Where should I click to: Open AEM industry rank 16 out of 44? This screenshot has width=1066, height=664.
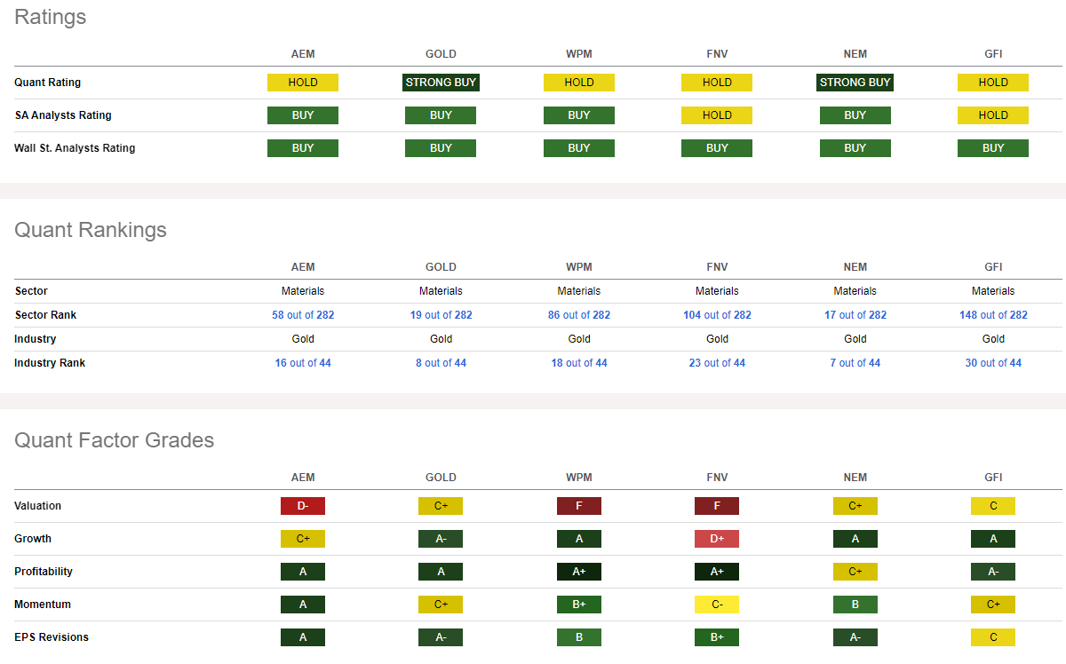[x=303, y=363]
